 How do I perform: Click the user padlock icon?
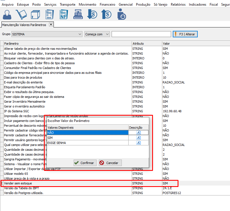coord(122,14)
